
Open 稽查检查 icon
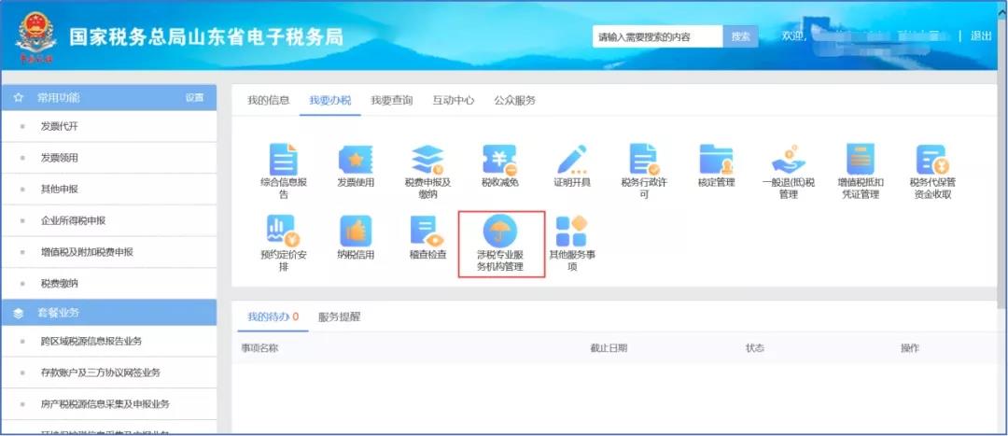[x=427, y=232]
